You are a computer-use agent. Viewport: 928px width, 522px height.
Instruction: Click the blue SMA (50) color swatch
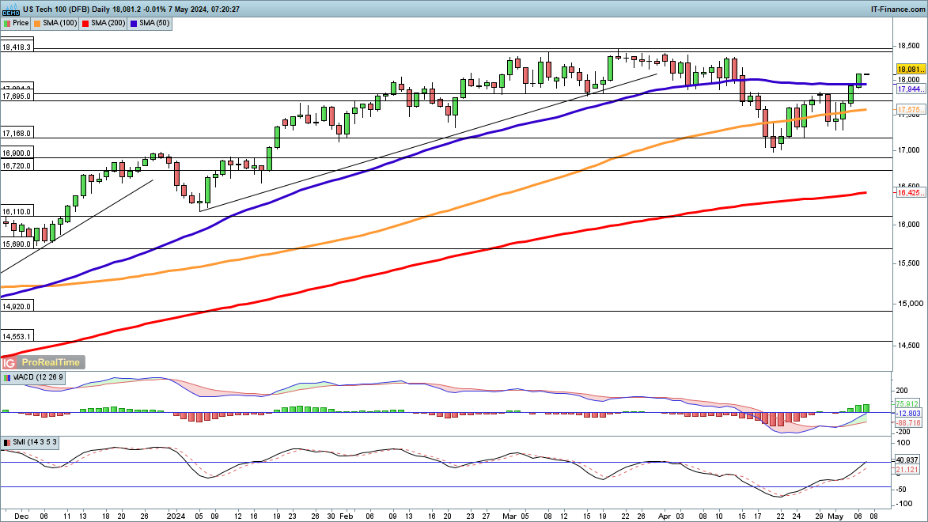134,23
